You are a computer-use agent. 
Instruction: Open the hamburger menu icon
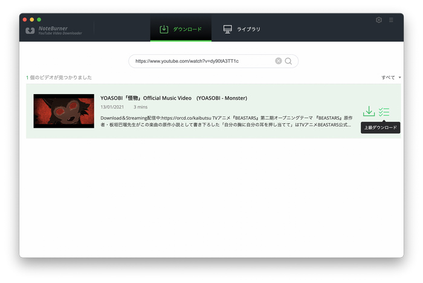[x=391, y=20]
